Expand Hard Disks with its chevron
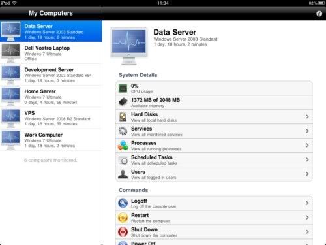Viewport: 326px width, 245px height. [307, 117]
